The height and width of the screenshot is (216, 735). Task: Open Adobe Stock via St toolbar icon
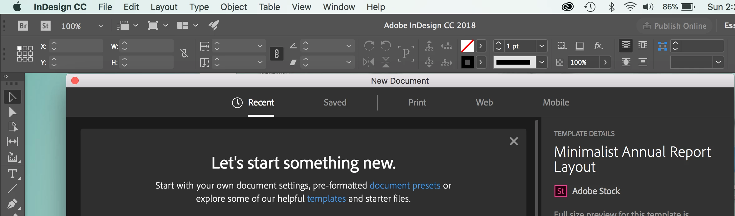[x=46, y=26]
